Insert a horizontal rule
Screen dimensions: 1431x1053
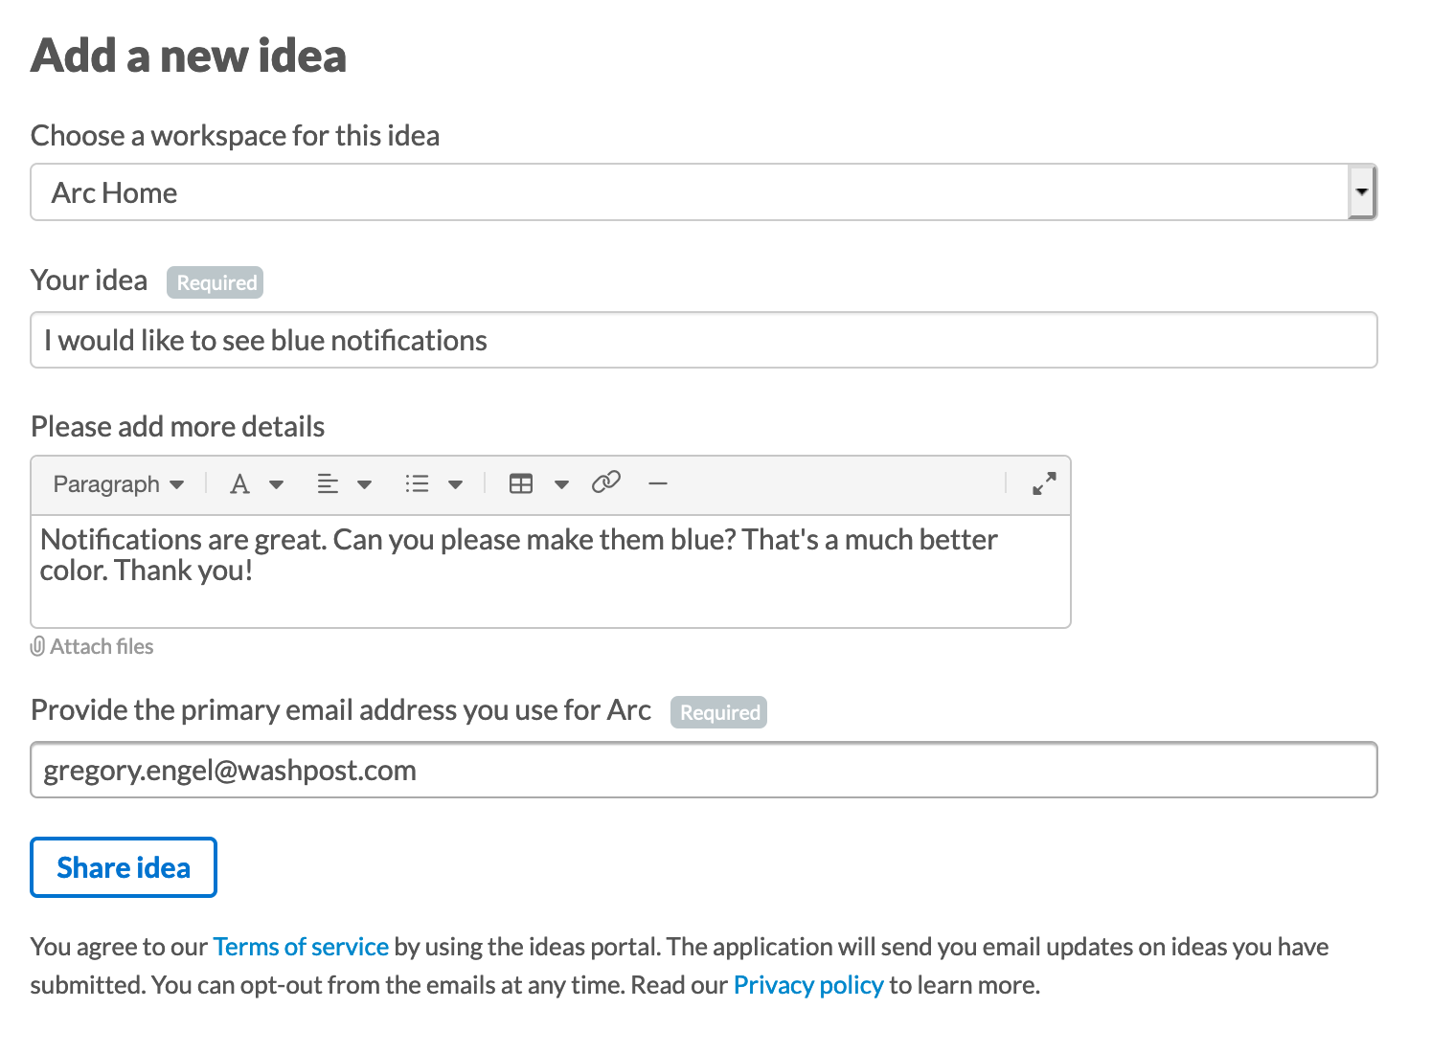(657, 484)
